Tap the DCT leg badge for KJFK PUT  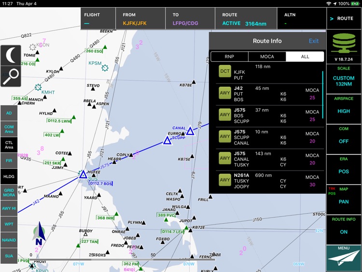[224, 71]
